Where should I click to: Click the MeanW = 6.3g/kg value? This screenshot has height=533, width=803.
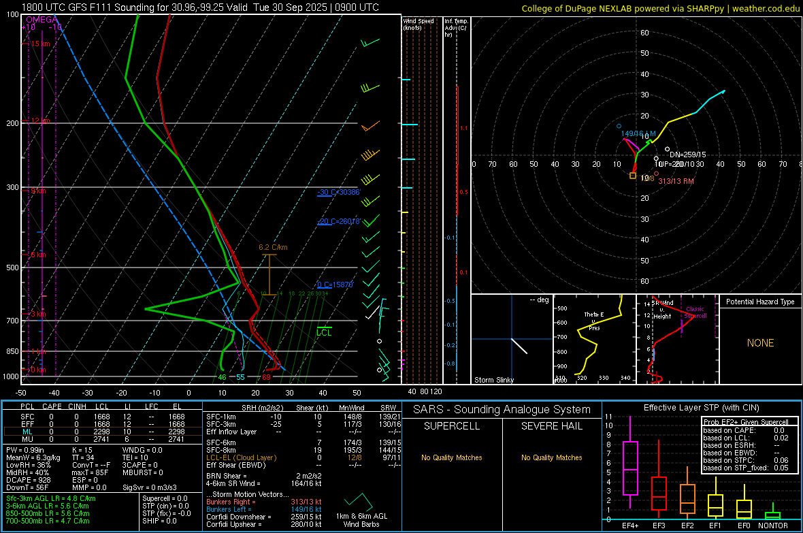point(33,457)
